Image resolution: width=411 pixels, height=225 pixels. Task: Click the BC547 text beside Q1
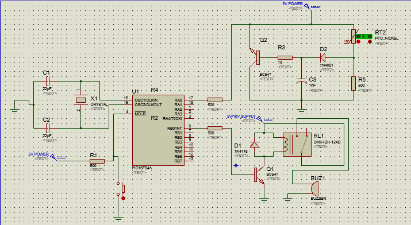(x=272, y=174)
